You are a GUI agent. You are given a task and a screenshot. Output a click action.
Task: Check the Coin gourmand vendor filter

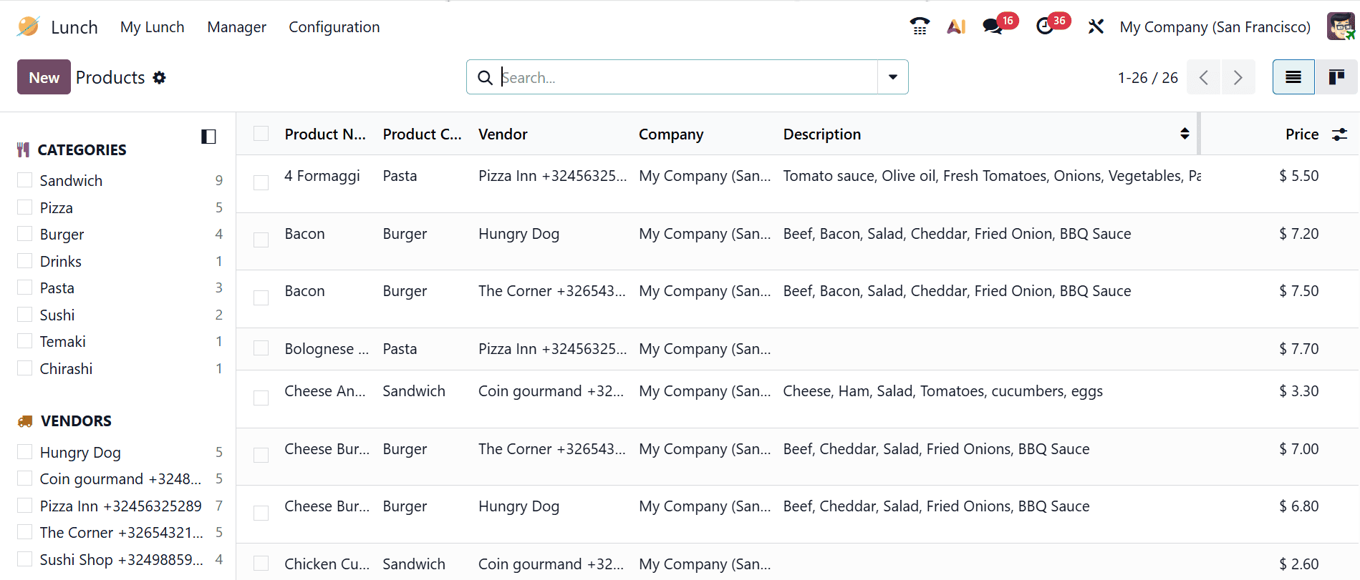25,478
